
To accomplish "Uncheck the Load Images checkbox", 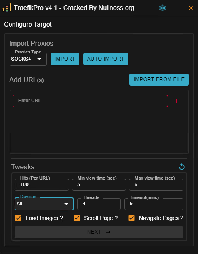I will (18, 218).
